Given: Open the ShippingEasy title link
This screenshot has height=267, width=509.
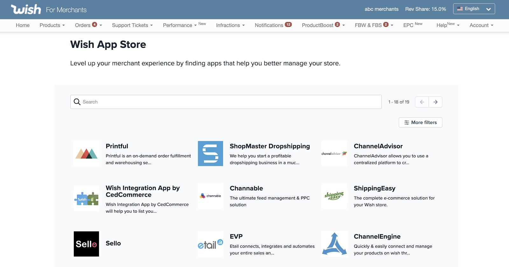Looking at the screenshot, I should [374, 188].
